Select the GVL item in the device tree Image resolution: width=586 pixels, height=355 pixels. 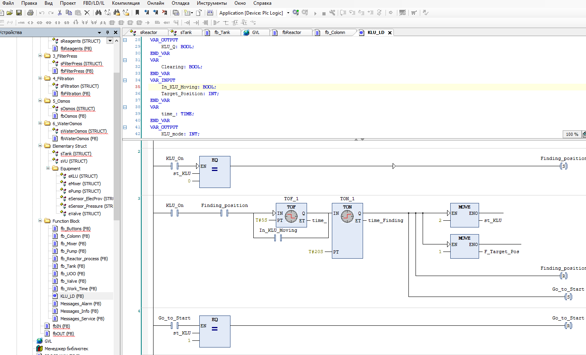point(48,341)
